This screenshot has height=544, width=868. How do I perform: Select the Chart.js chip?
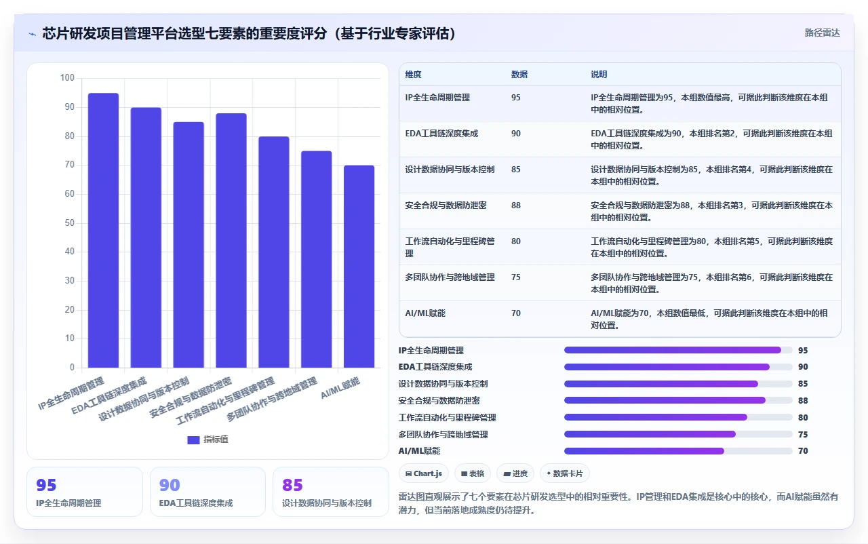click(x=423, y=473)
